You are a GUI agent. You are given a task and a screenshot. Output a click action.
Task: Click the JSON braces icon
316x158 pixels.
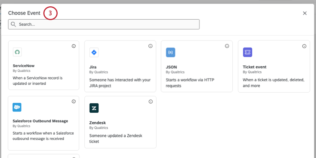[x=171, y=52]
